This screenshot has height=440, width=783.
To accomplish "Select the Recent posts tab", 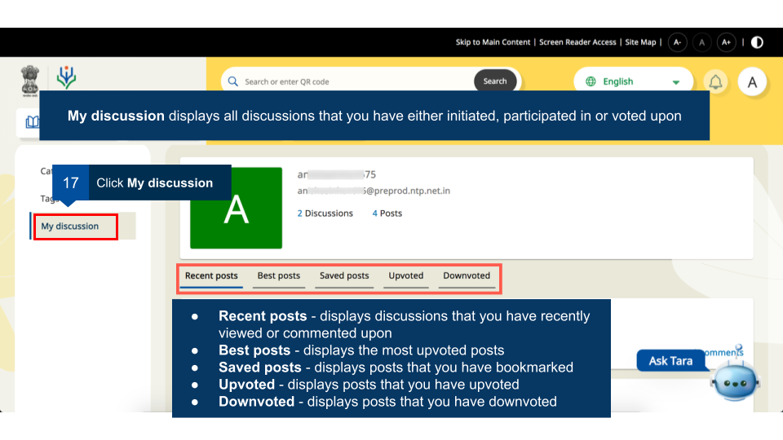I will point(211,276).
